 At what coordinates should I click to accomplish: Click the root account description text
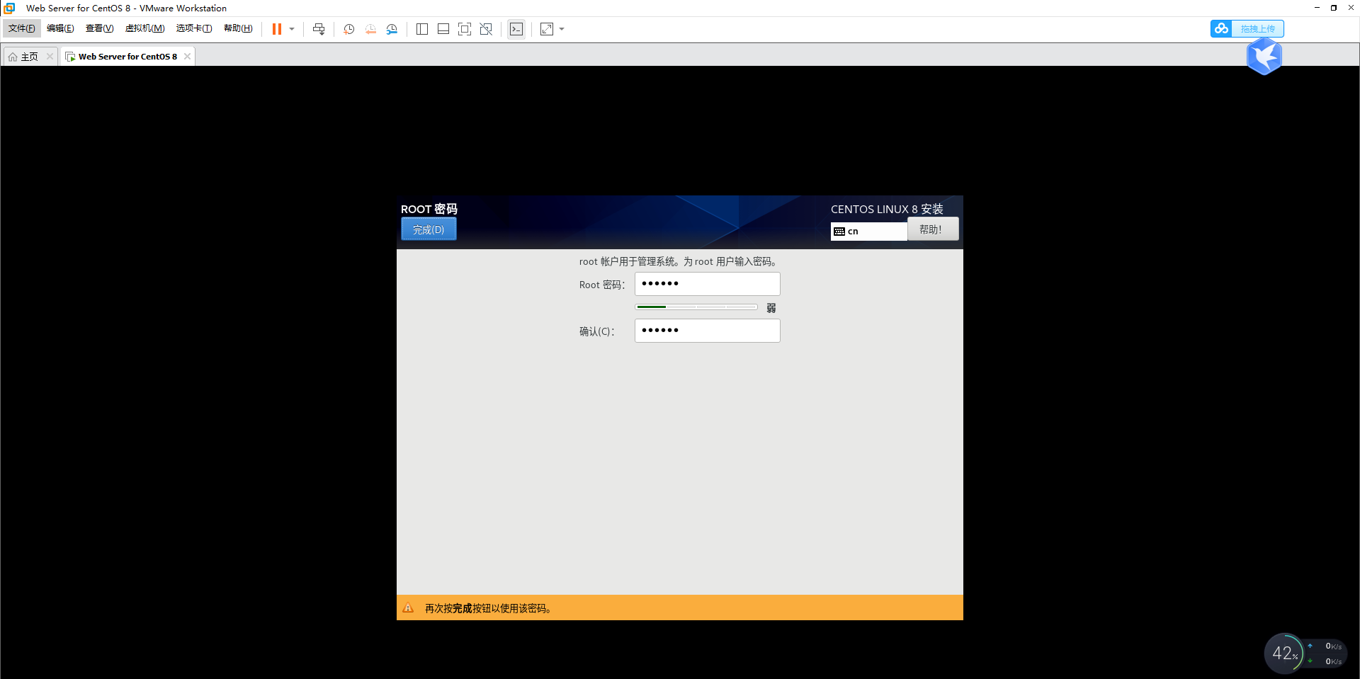click(x=679, y=261)
